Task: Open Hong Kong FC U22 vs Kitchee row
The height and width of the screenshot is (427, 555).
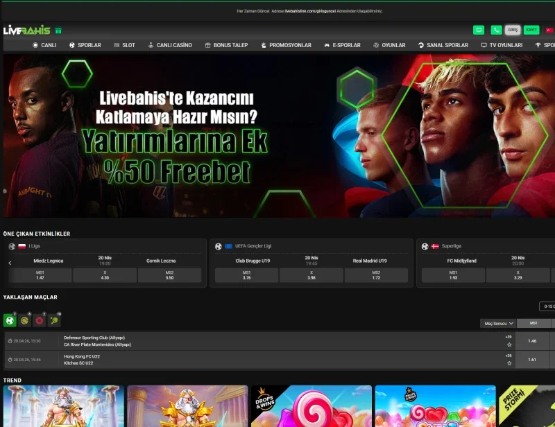Action: tap(258, 360)
